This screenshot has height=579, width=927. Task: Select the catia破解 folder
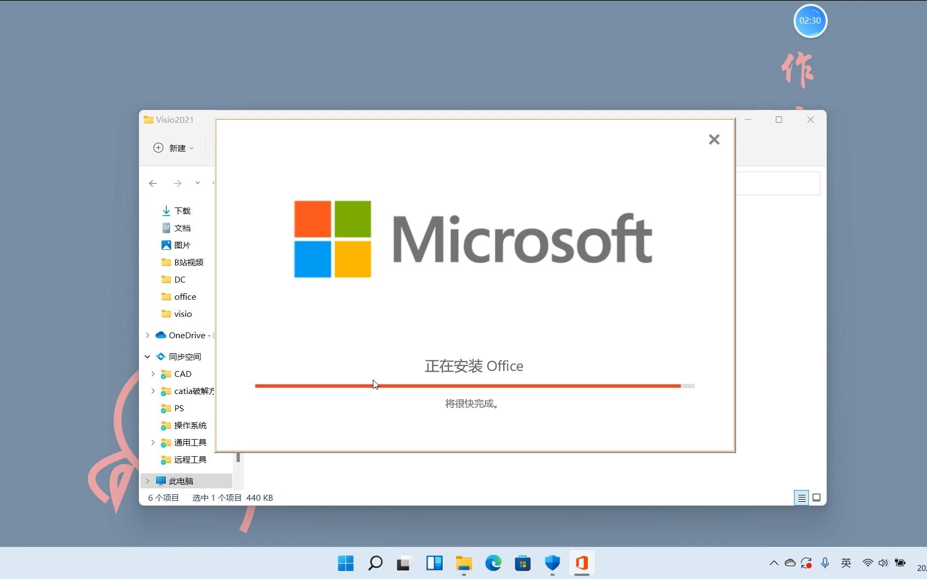tap(187, 391)
